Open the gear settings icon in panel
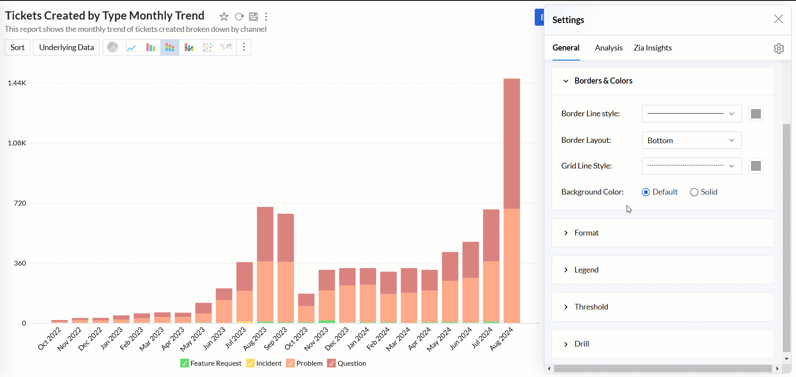796x377 pixels. 779,48
